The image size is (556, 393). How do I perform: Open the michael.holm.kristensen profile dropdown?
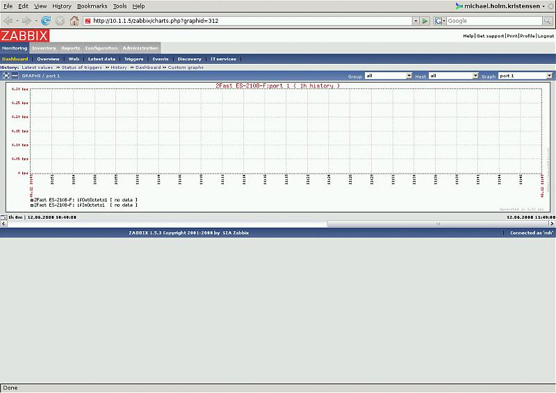click(x=543, y=6)
